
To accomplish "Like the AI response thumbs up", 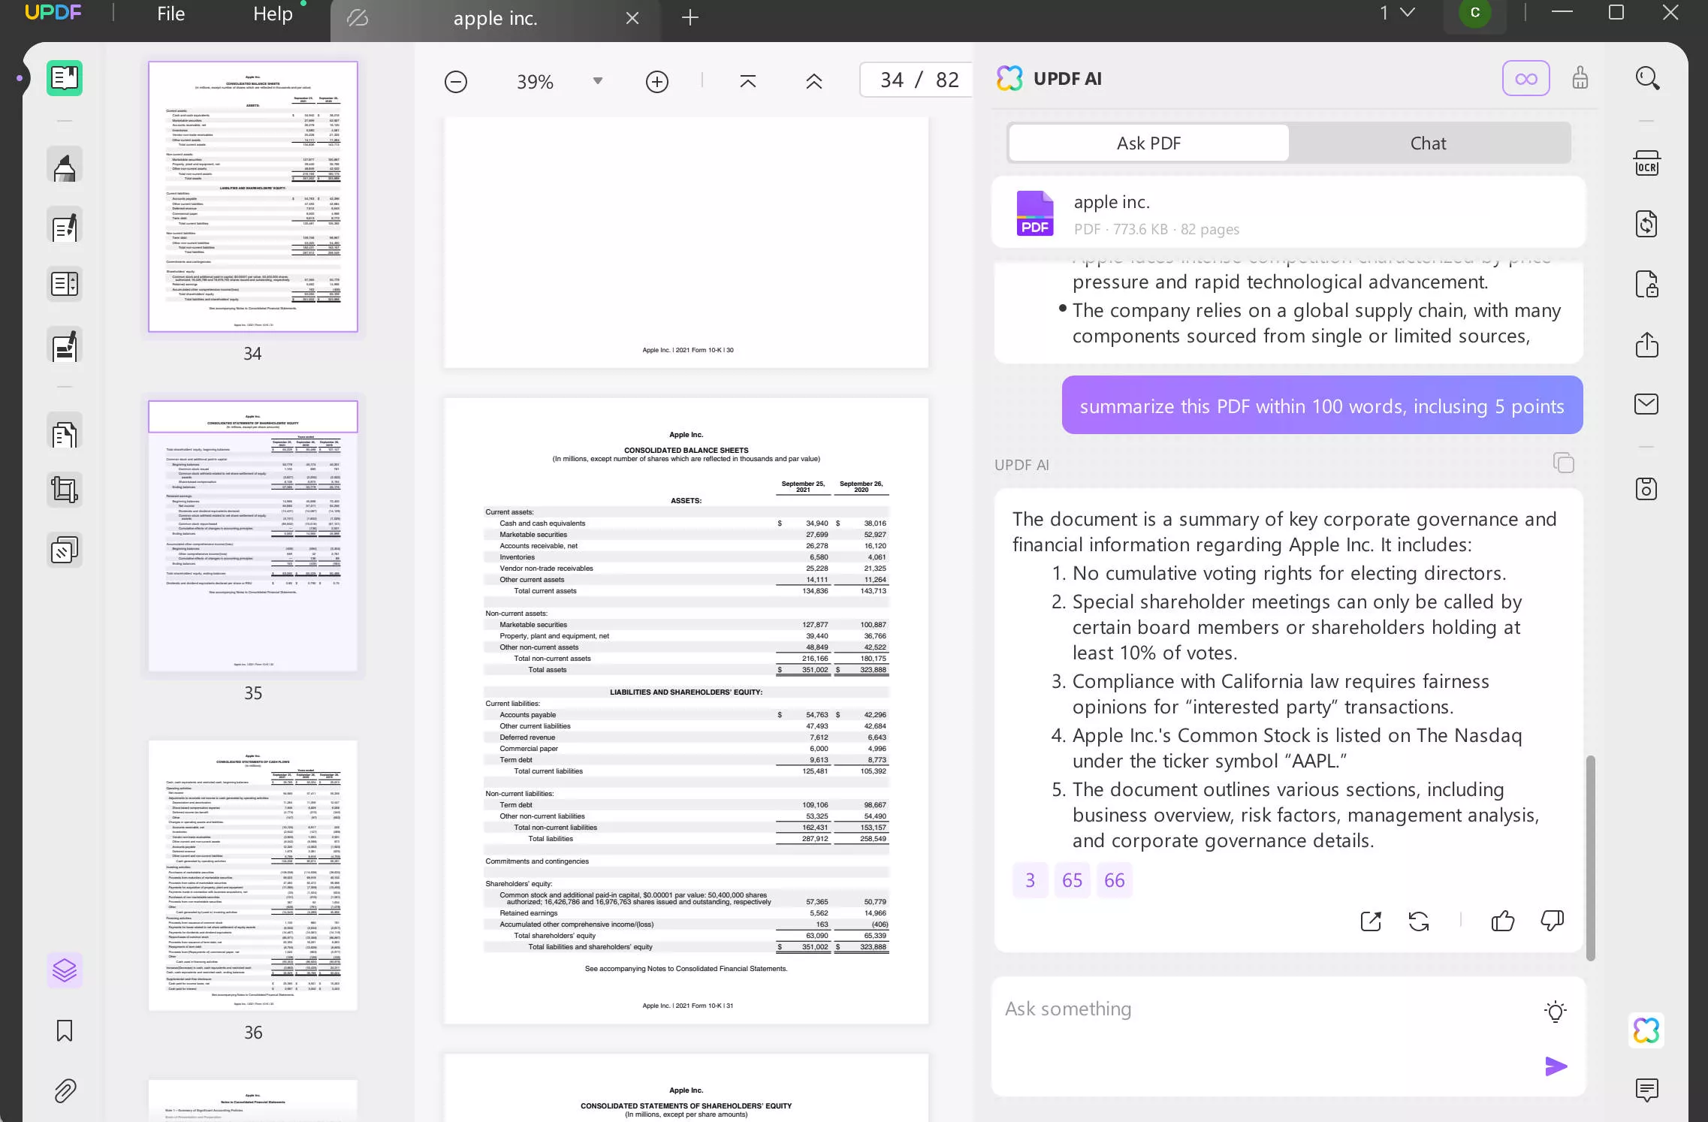I will [1503, 921].
